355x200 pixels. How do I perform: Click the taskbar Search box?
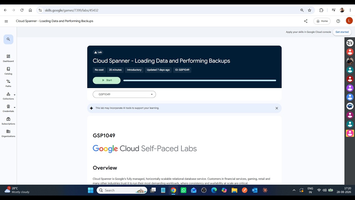122,190
